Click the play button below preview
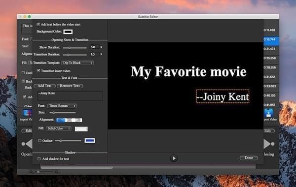Image resolution: width=296 pixels, height=187 pixels. click(x=174, y=158)
